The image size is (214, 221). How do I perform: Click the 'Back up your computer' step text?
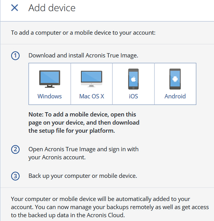[83, 176]
